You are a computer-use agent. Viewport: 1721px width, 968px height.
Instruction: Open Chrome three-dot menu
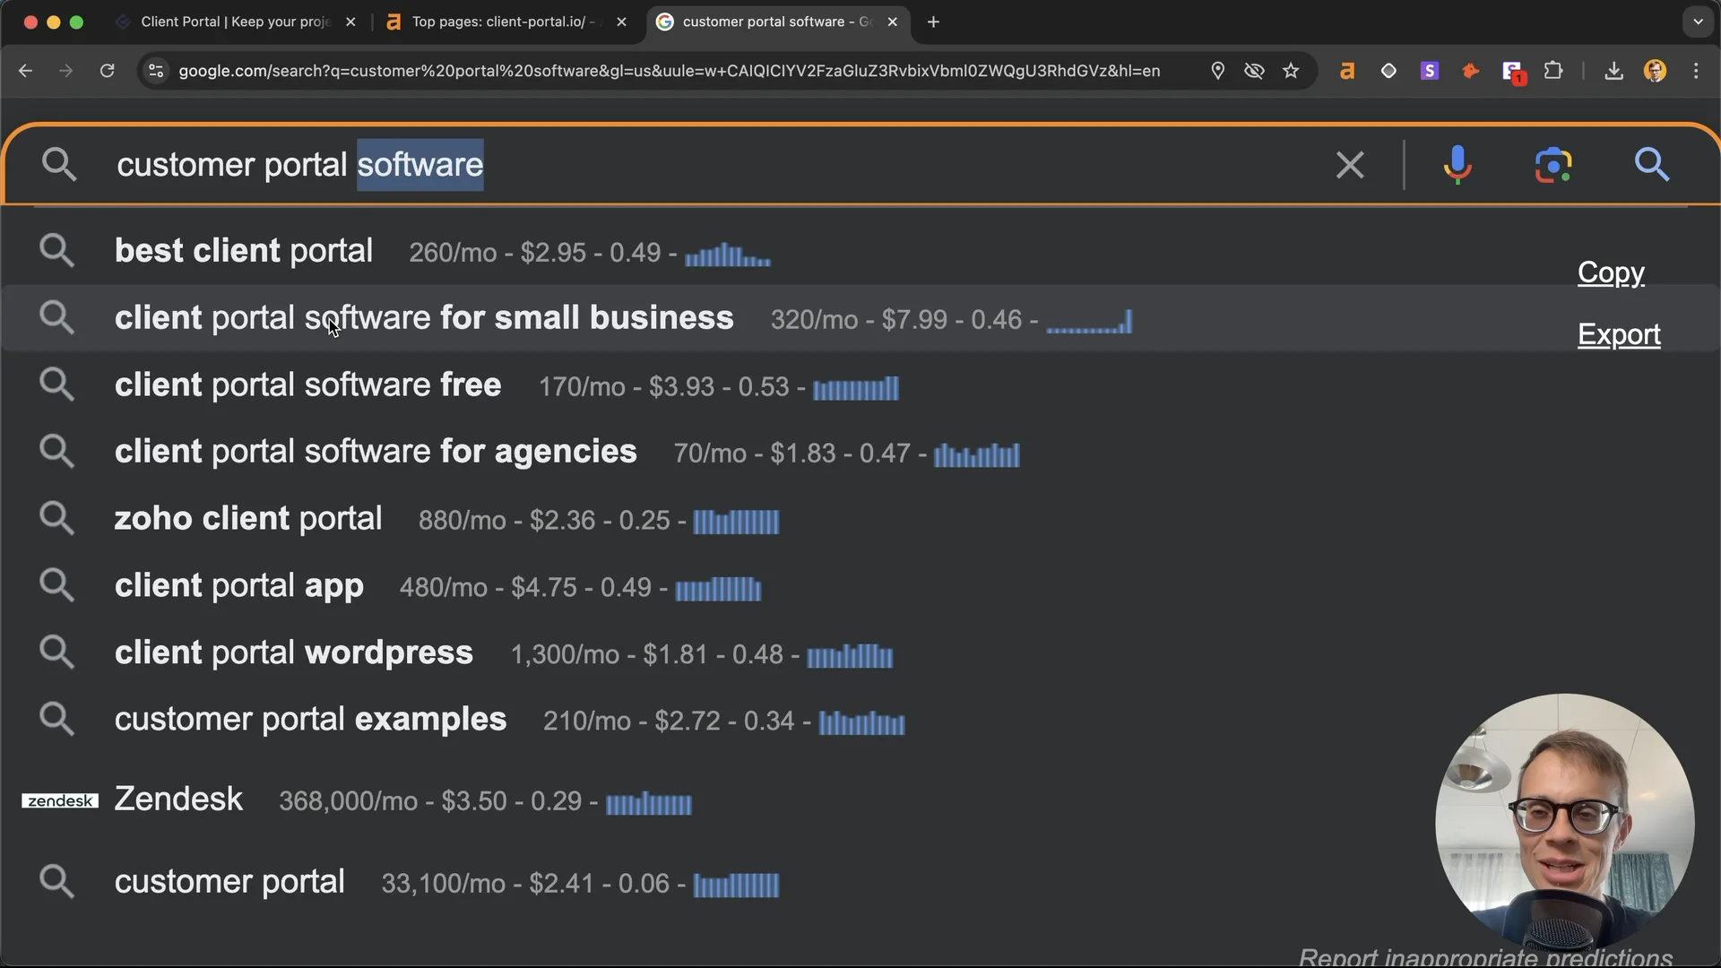1696,71
